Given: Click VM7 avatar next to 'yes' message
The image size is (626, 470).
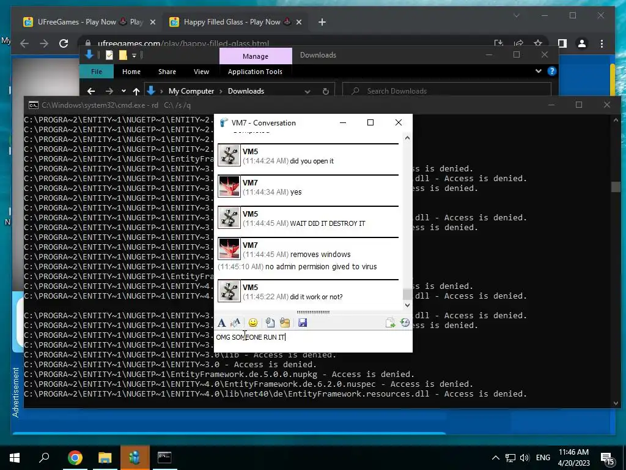Looking at the screenshot, I should point(229,187).
